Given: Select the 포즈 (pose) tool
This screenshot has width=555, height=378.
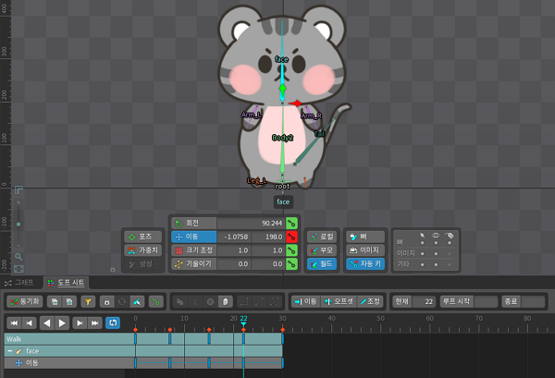Looking at the screenshot, I should click(x=143, y=237).
